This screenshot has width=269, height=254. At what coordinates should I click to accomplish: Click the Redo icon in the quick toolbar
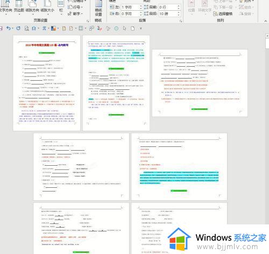click(18, 29)
